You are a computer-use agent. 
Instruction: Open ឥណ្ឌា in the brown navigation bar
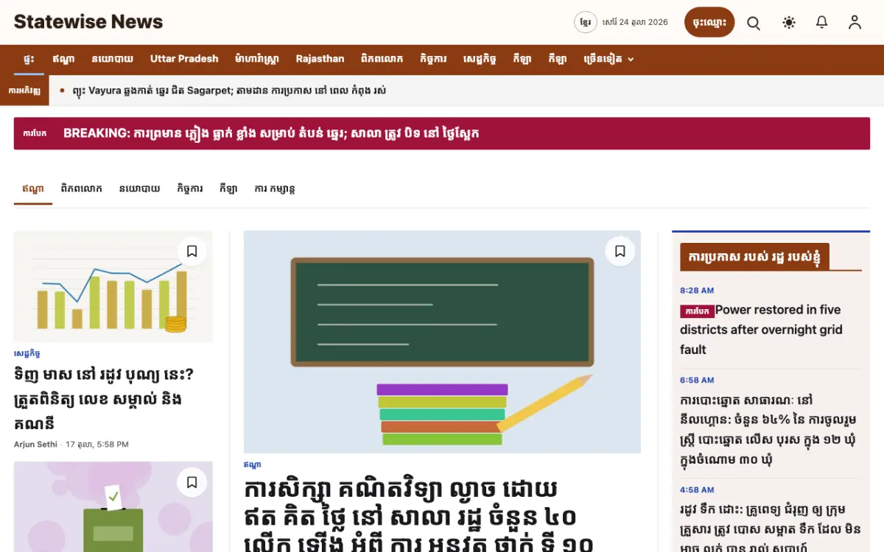63,59
